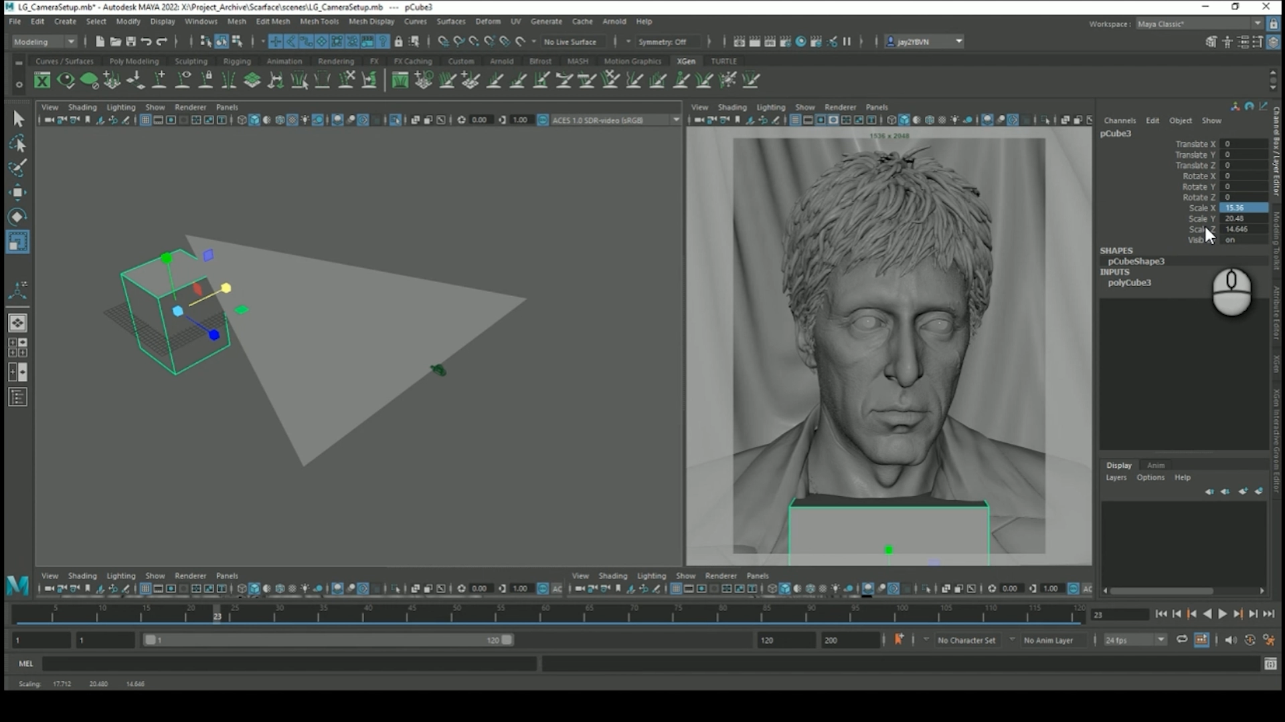This screenshot has width=1285, height=722.
Task: Click the Scale Y value field
Action: click(1243, 219)
